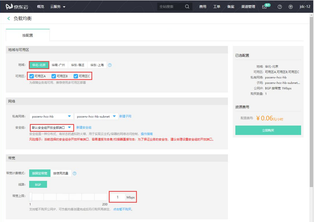Click the 点击暂不购买 link

point(122,209)
